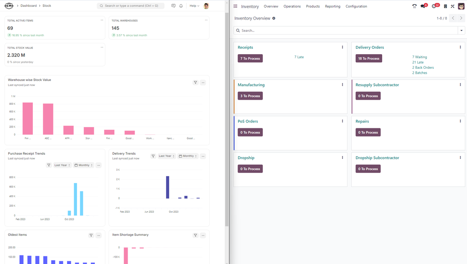Go to the next page in the Inventory pager
The width and height of the screenshot is (467, 264).
(x=461, y=18)
